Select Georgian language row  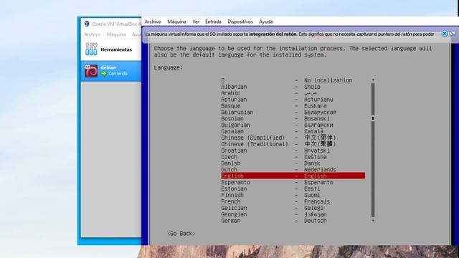[293, 214]
